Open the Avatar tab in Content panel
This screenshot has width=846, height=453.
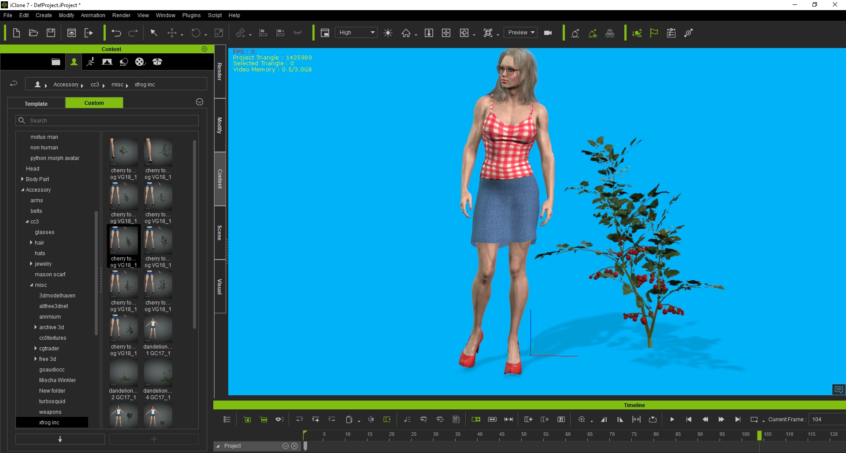coord(74,62)
